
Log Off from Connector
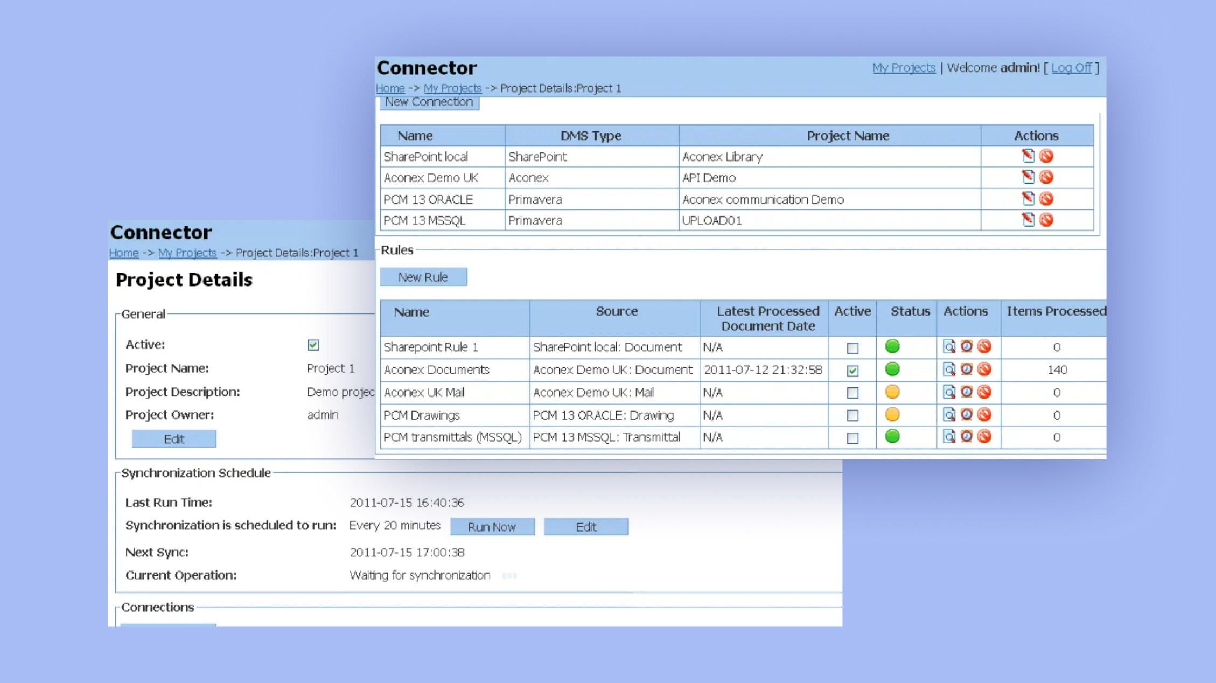point(1071,68)
